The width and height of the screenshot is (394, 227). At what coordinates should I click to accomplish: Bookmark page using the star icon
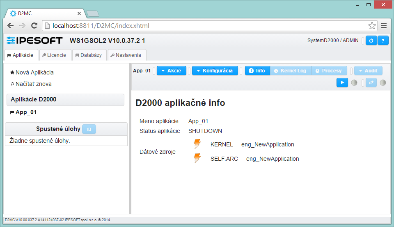tap(372, 25)
